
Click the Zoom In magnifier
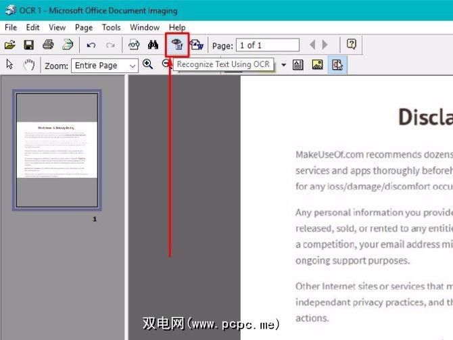tap(147, 64)
